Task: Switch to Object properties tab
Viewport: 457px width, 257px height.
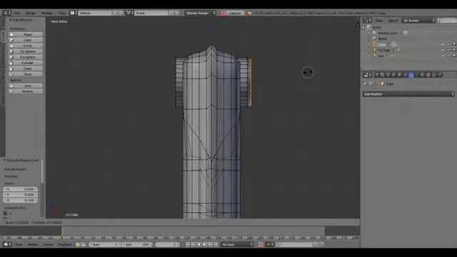Action: [x=400, y=75]
